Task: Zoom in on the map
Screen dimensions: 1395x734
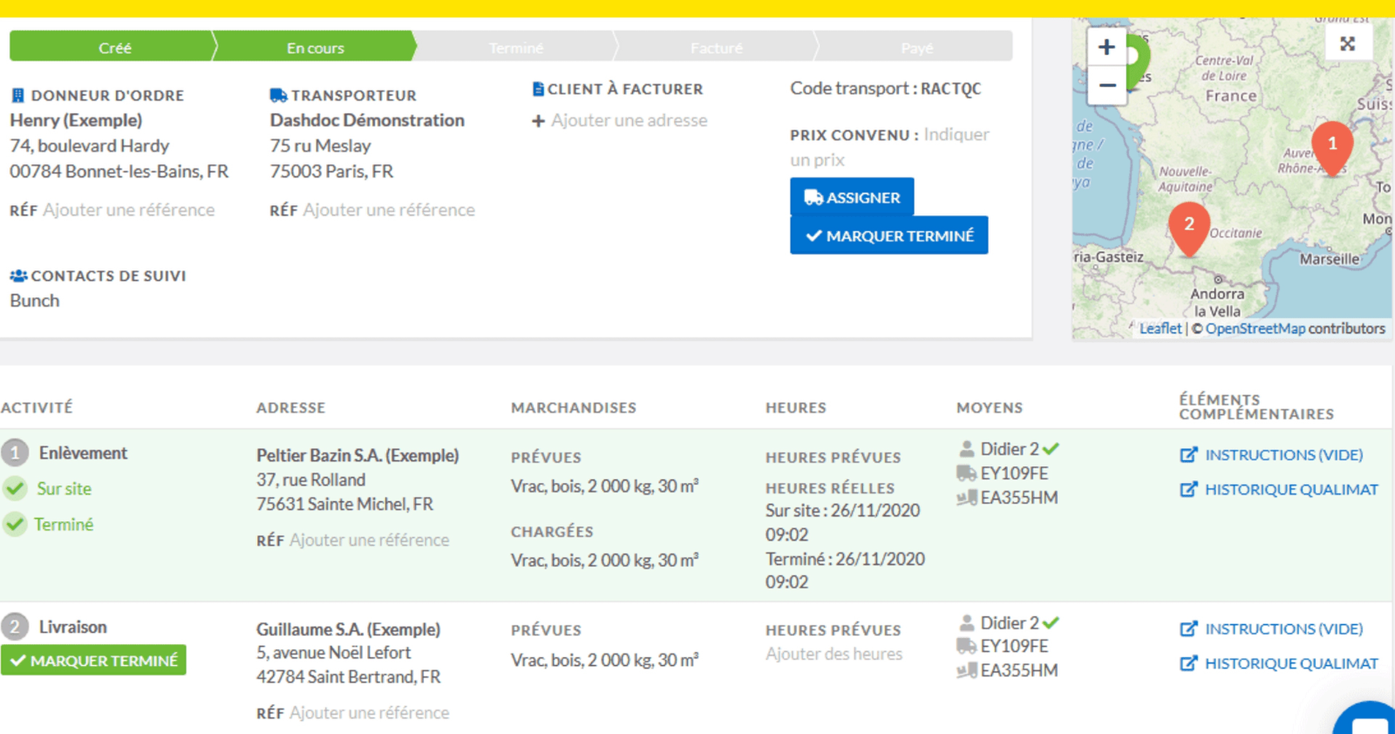Action: click(x=1106, y=47)
